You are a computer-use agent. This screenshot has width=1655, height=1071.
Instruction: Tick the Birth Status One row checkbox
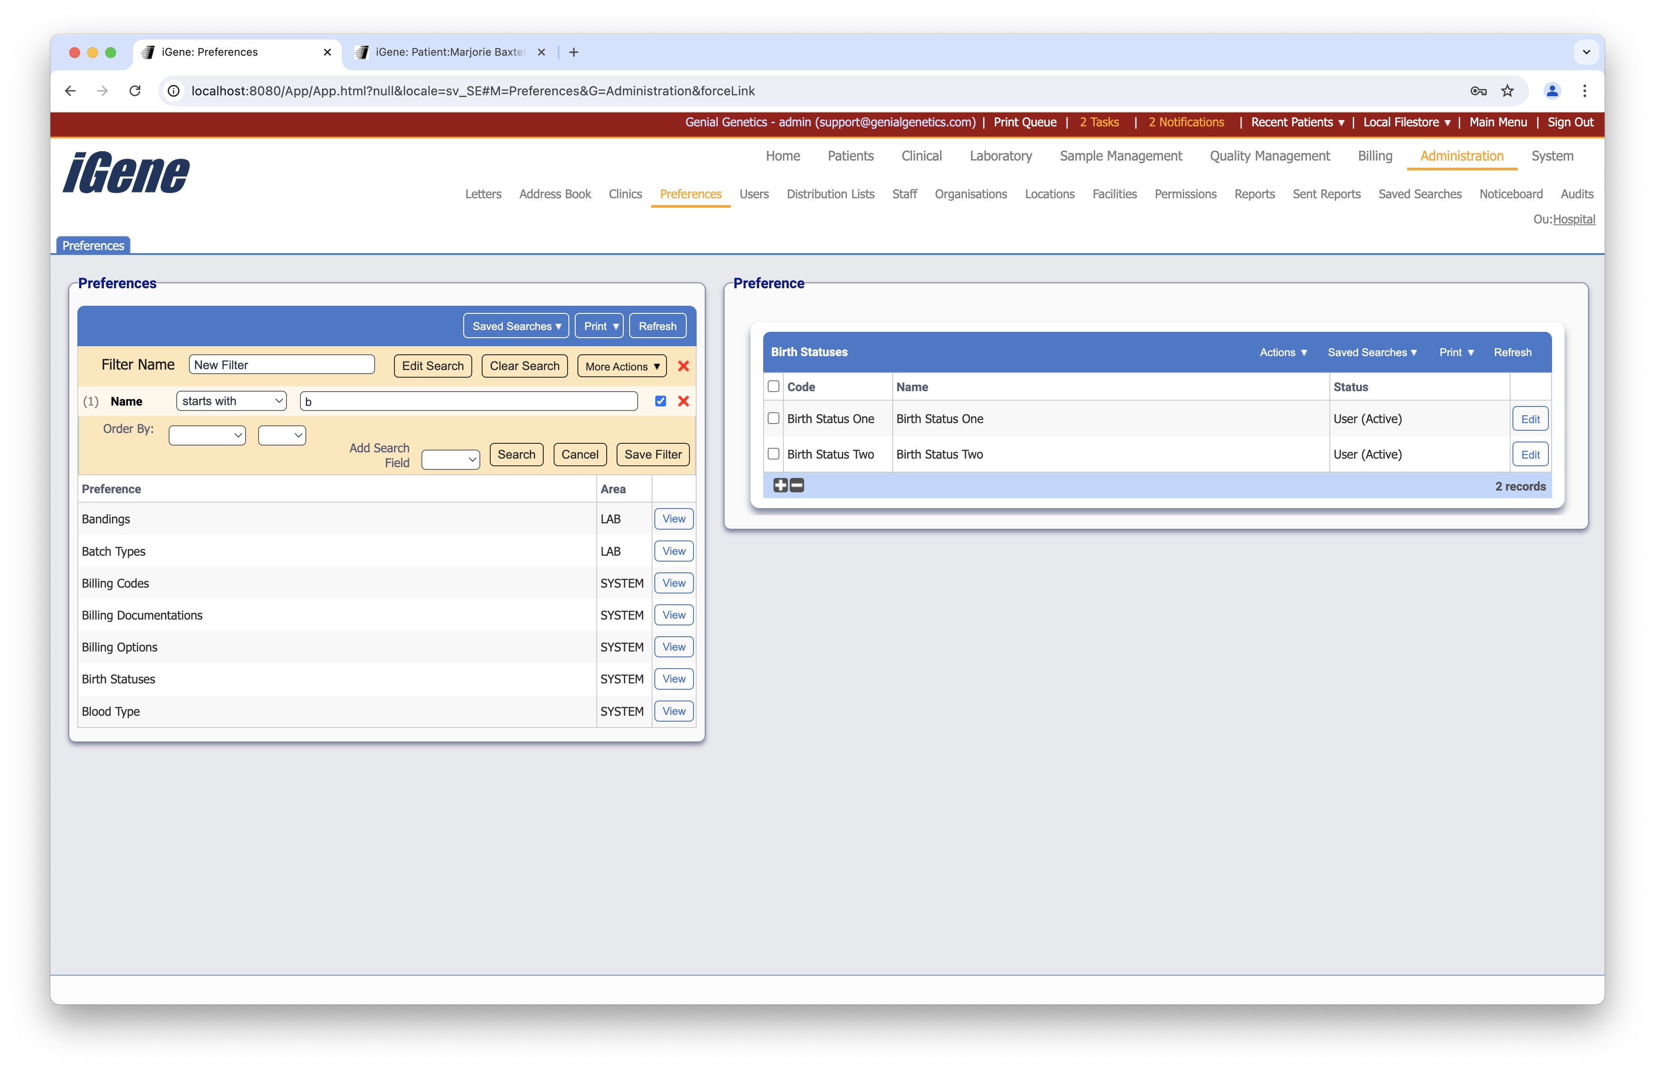[773, 419]
